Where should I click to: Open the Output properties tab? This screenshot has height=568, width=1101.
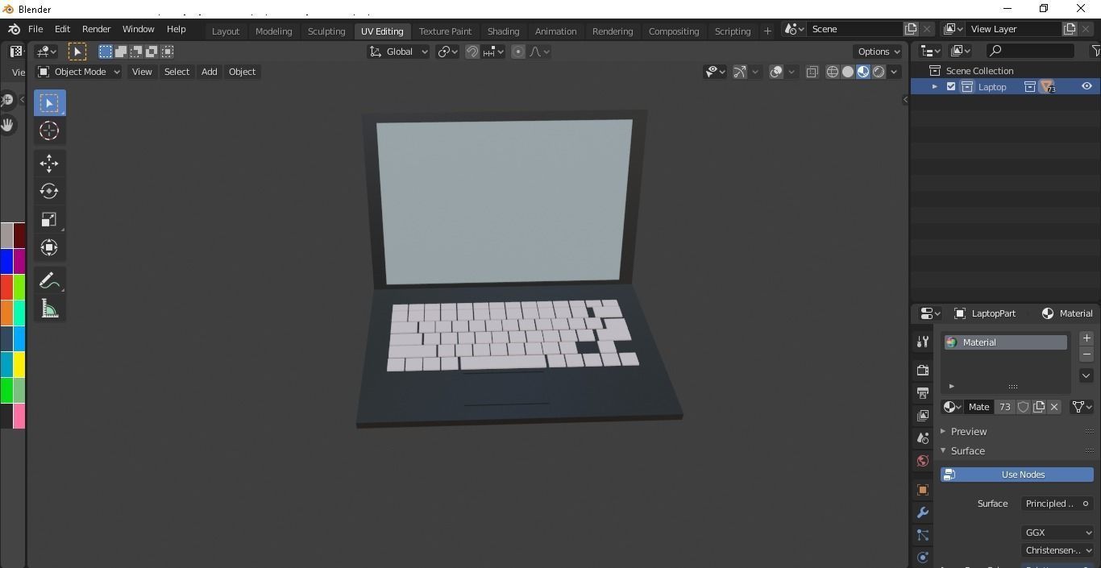(923, 393)
